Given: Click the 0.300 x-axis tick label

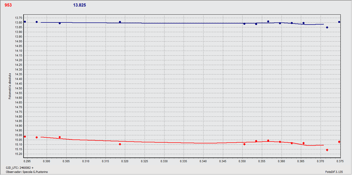Looking at the screenshot, I should (x=47, y=161).
